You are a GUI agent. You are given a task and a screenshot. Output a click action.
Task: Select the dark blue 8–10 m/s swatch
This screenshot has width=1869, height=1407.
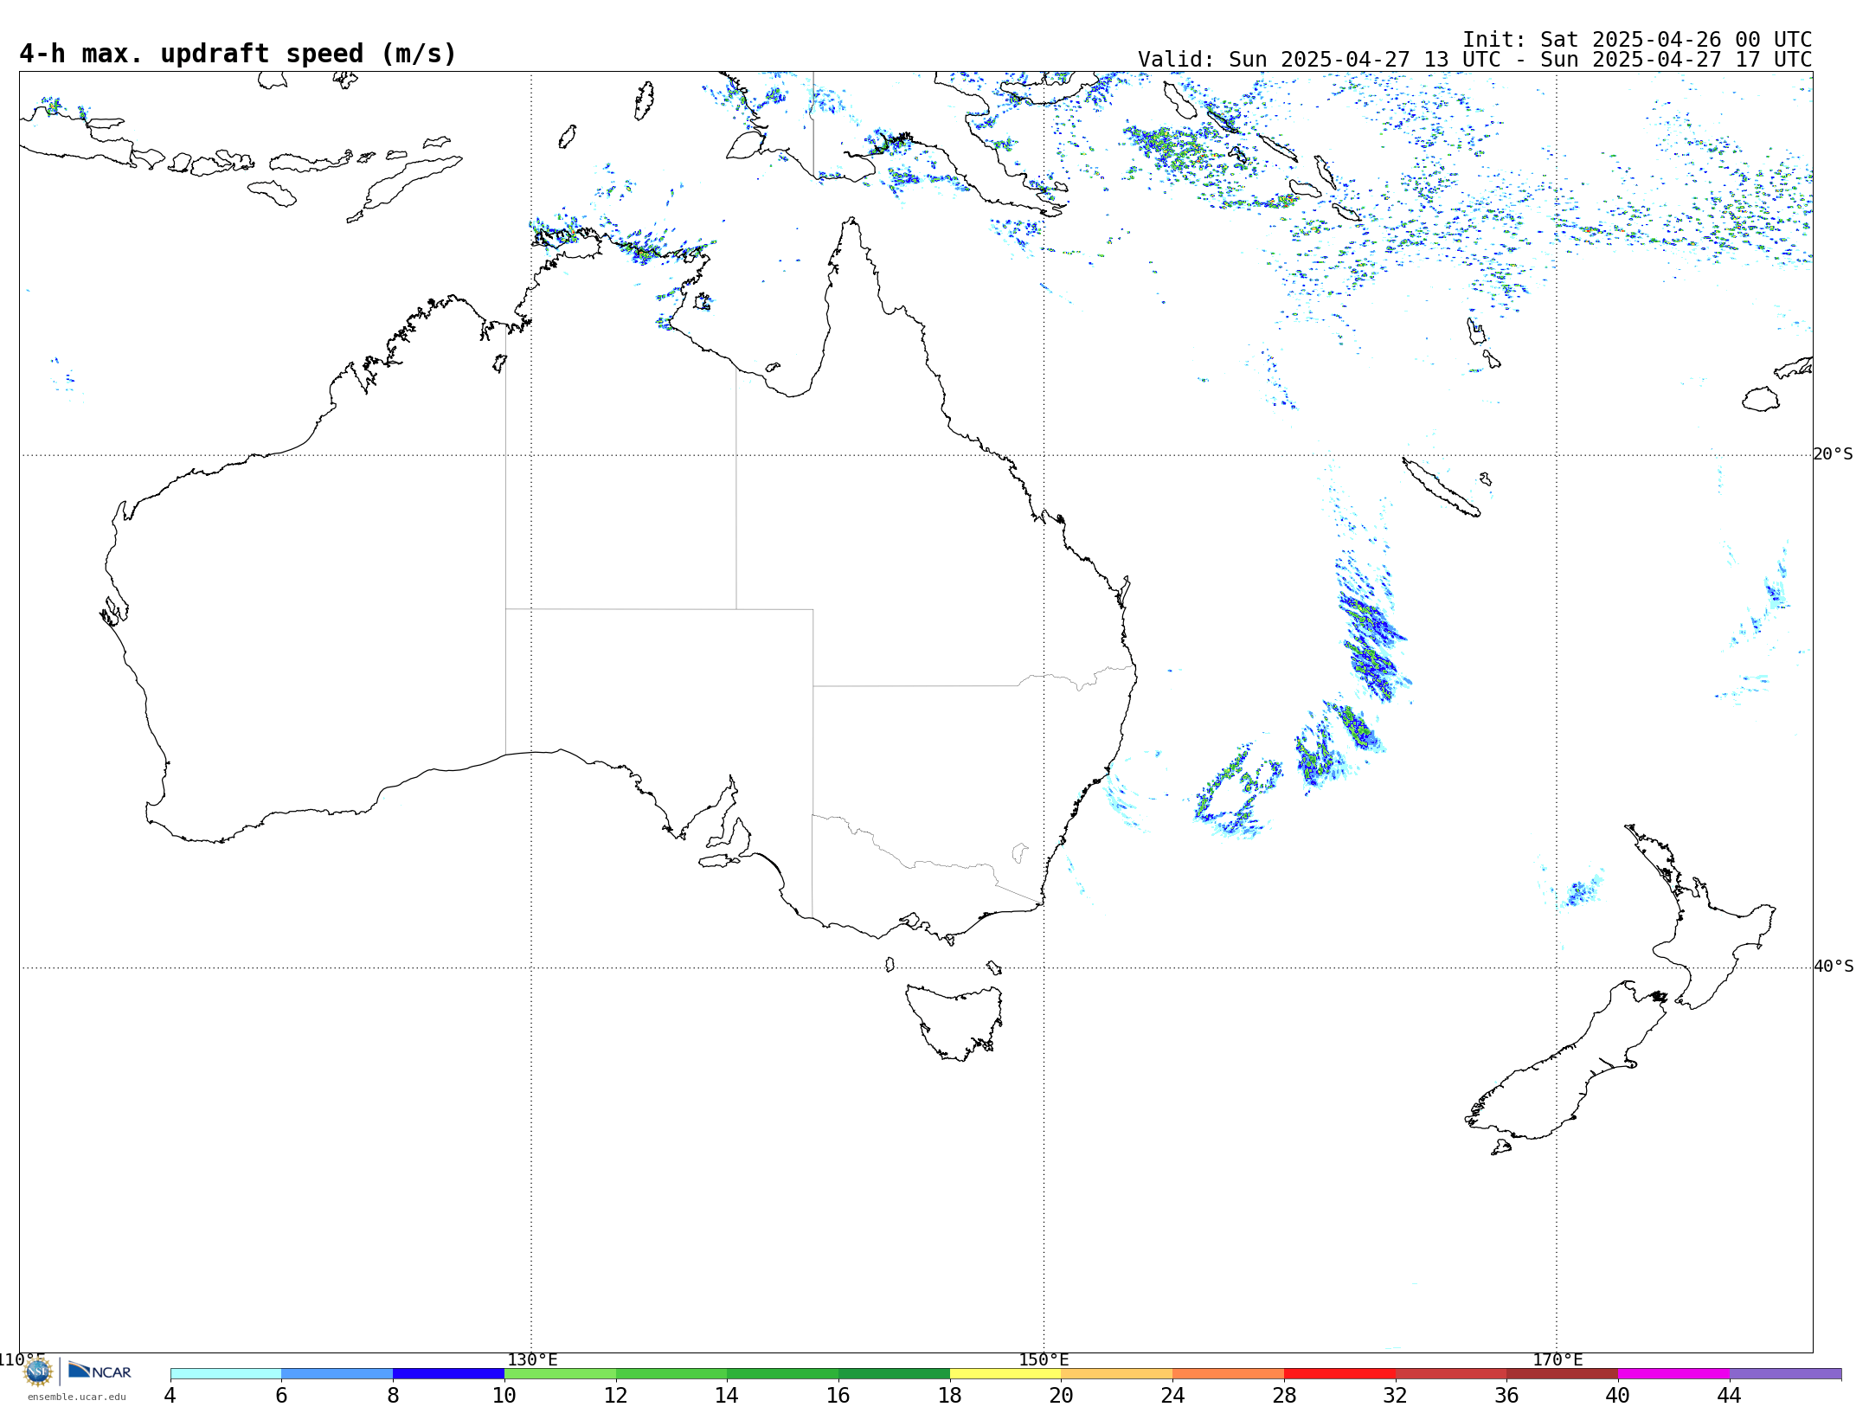(448, 1374)
